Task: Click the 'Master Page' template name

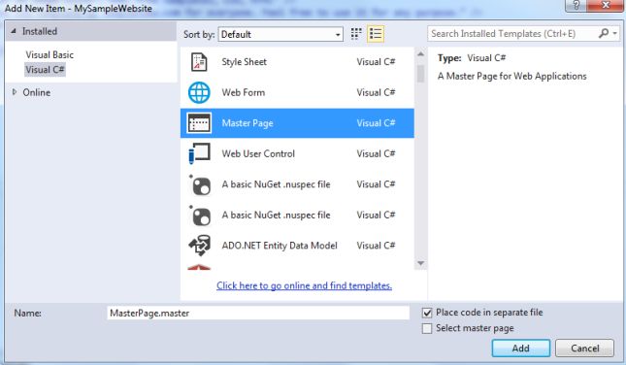Action: pos(247,123)
